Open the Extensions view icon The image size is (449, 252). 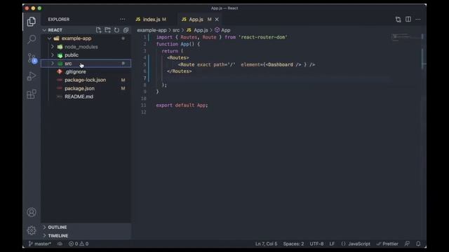pos(32,94)
